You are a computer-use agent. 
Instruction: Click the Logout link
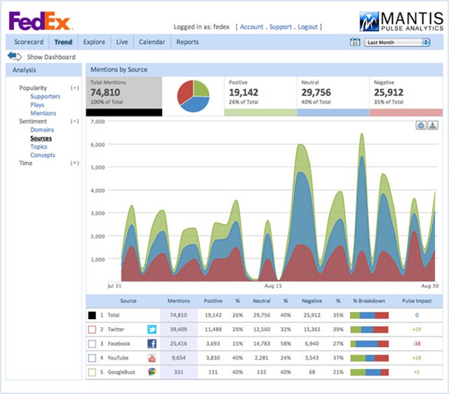(308, 27)
